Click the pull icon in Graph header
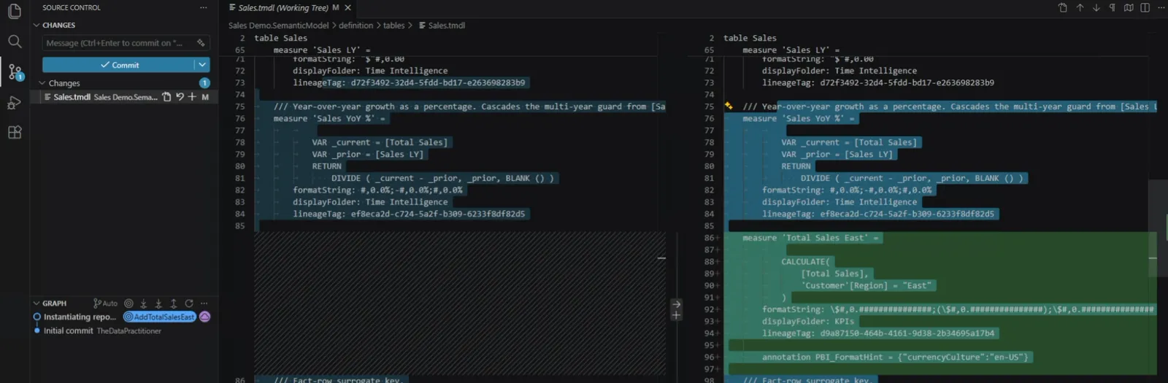Viewport: 1168px width, 383px height. click(x=158, y=303)
